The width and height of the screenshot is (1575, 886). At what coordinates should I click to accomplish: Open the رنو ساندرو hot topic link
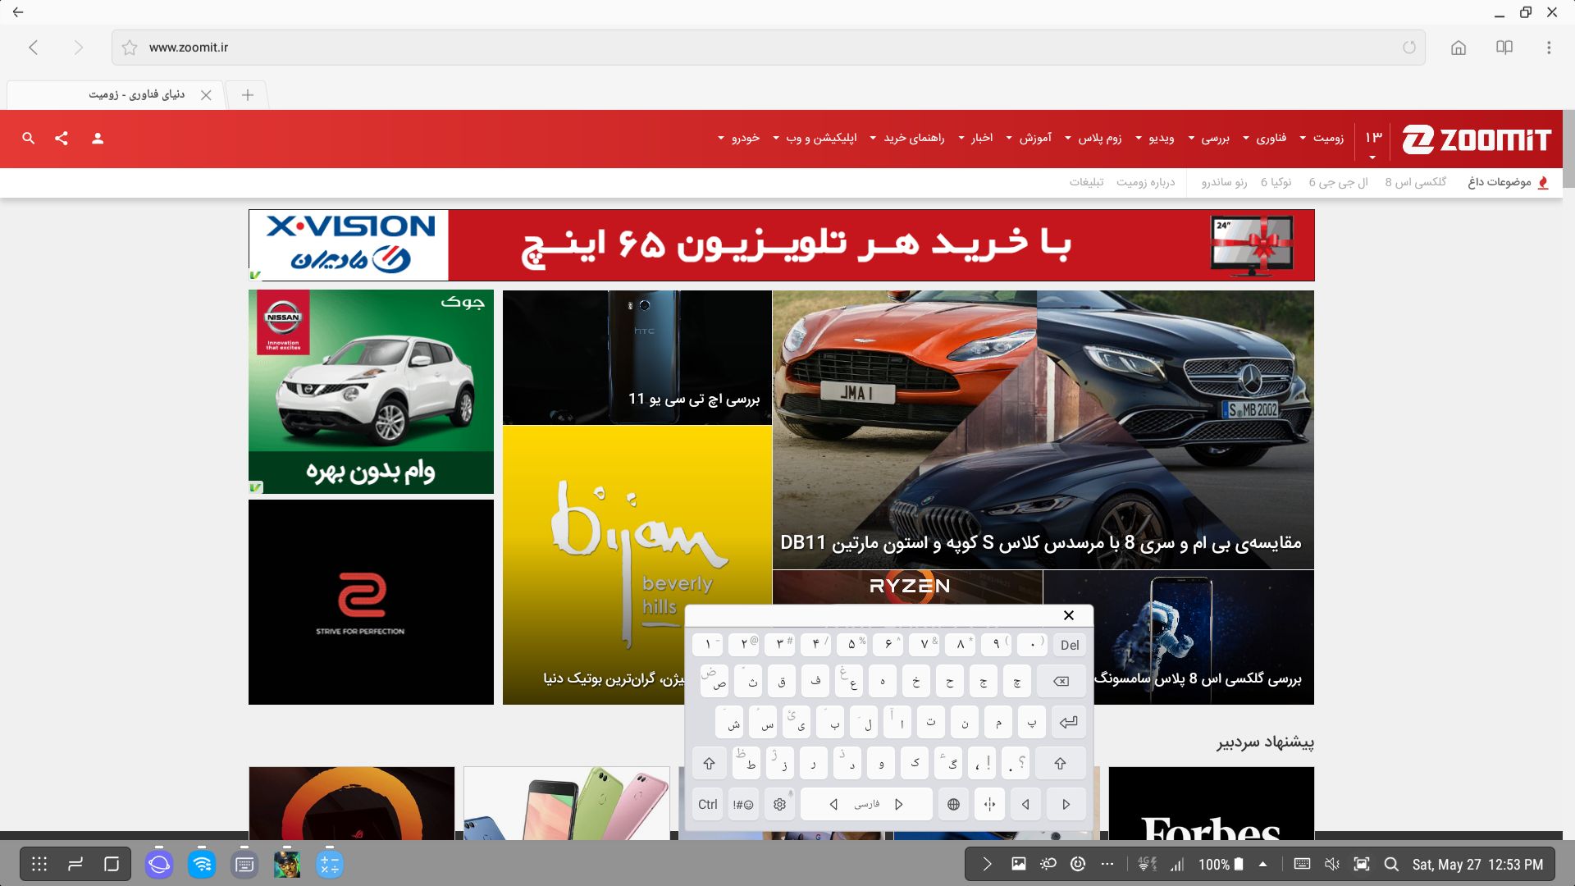pyautogui.click(x=1224, y=182)
